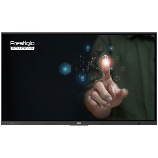Select the water drop icon

(76, 69)
